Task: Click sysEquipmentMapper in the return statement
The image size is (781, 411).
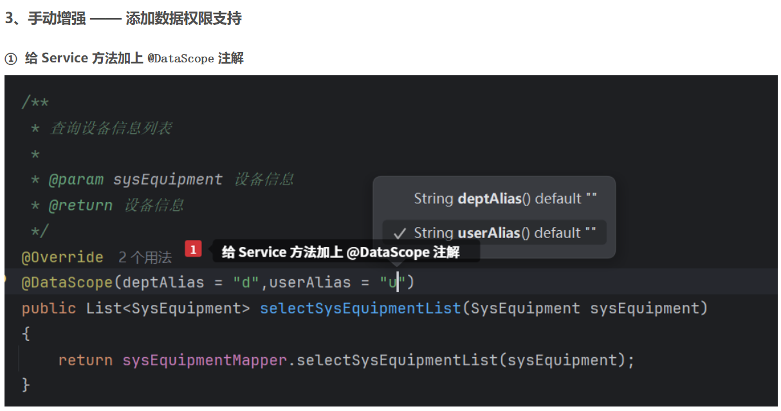Action: pos(205,360)
